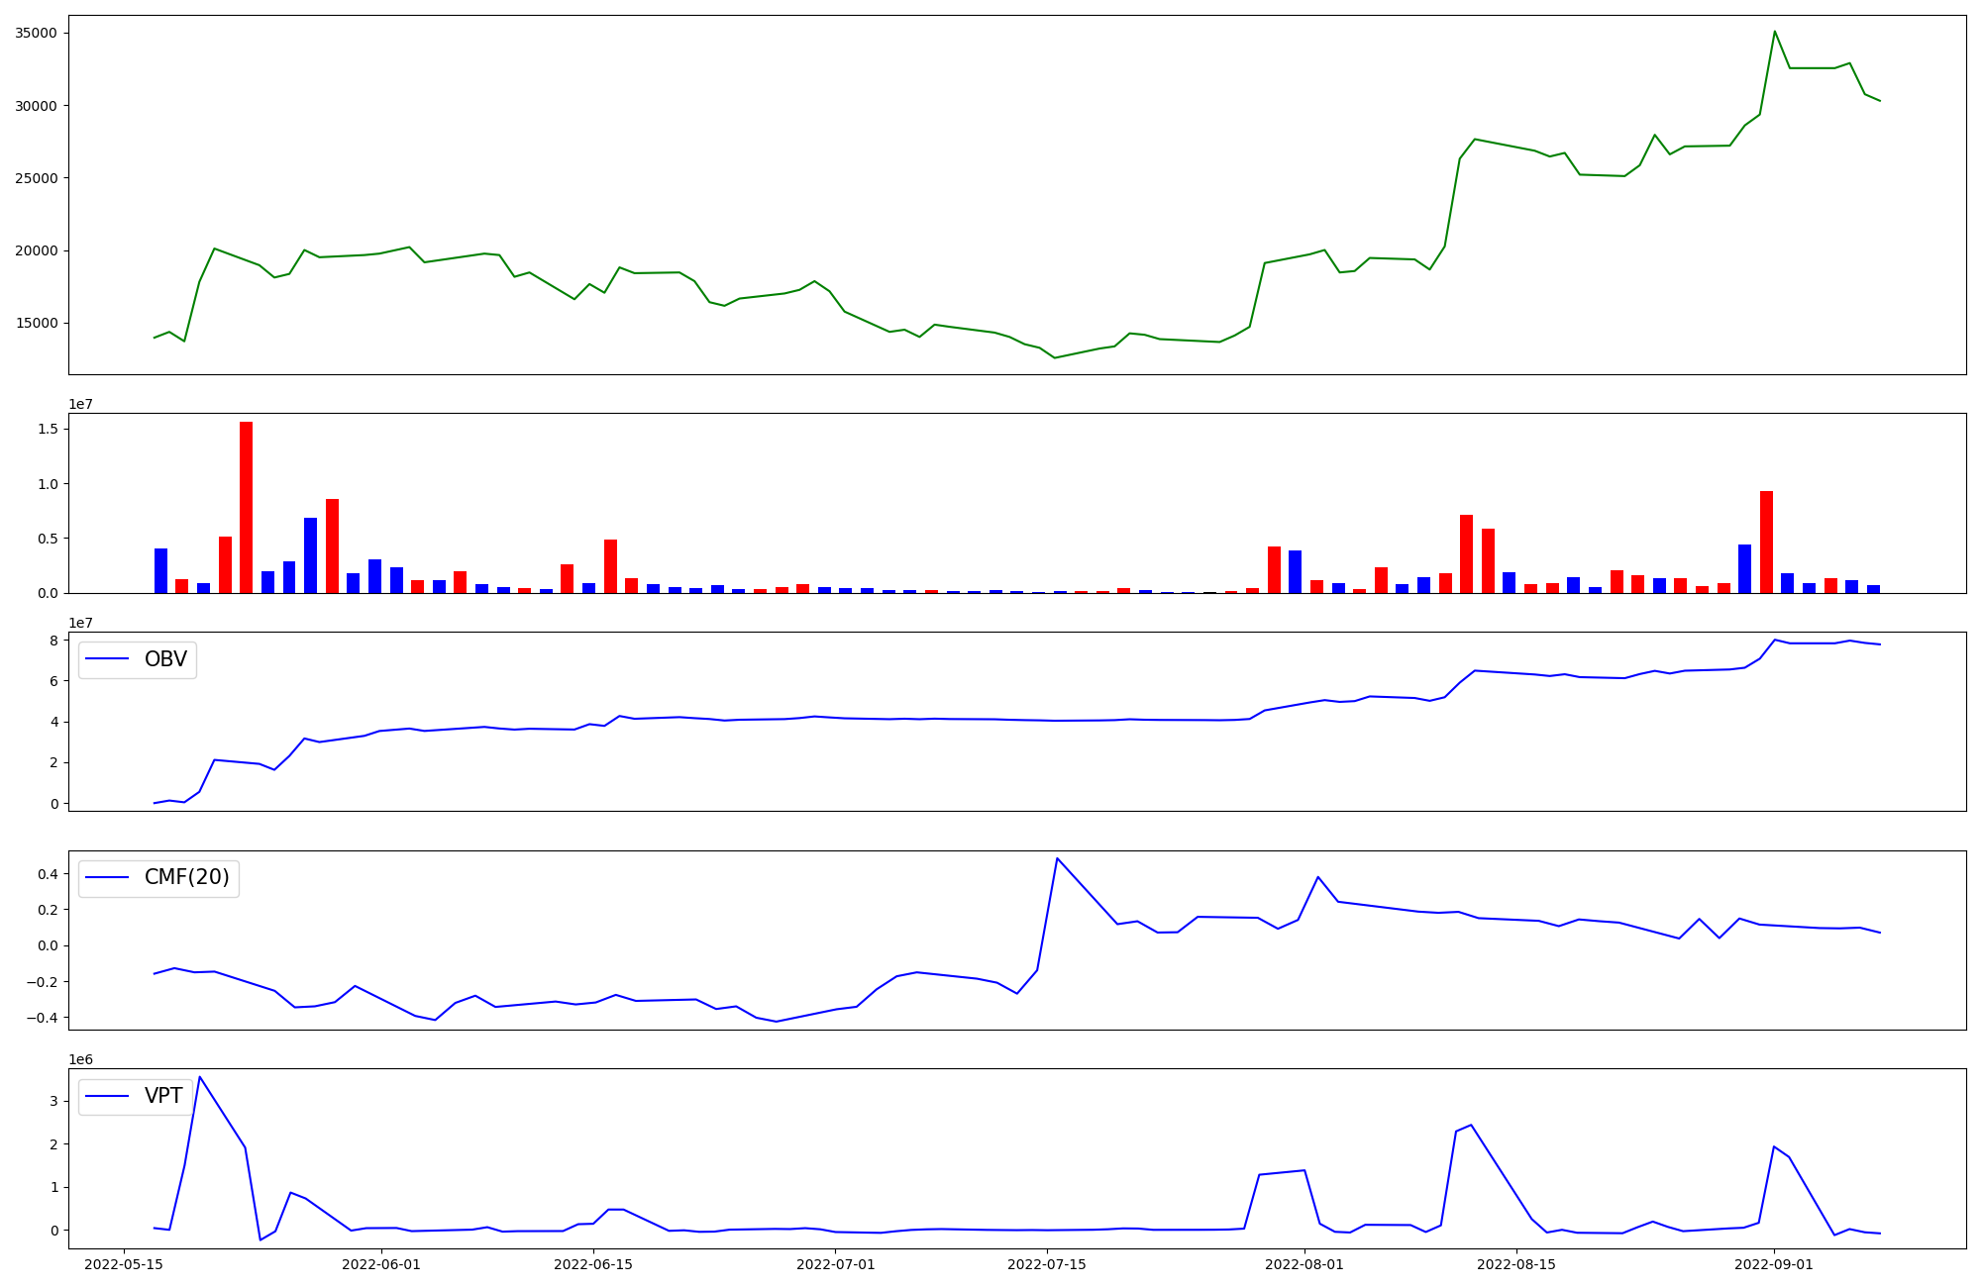Screen dimensions: 1981x1287
Task: Click the 2022-06-01 x-axis date label
Action: (x=381, y=1264)
